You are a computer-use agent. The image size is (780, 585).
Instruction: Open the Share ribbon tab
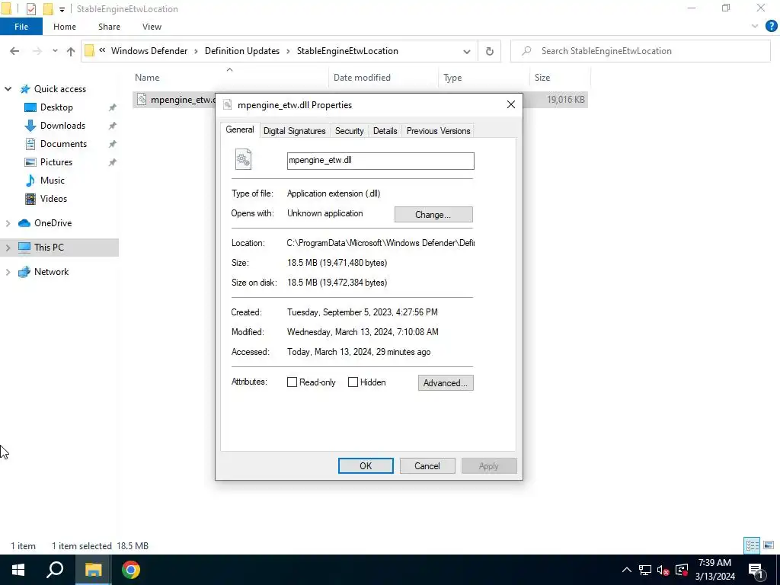109,27
